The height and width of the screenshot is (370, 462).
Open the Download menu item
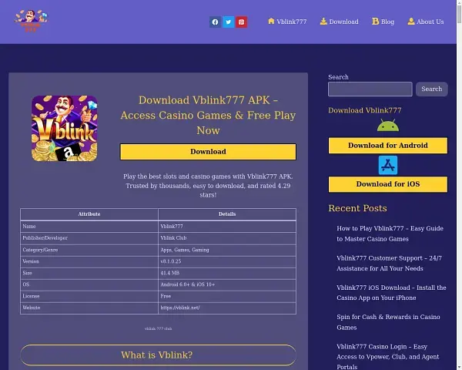click(x=340, y=22)
